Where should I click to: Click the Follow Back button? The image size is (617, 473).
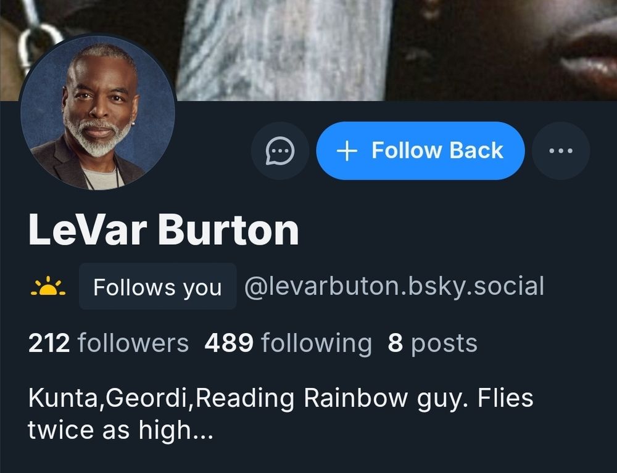(x=420, y=150)
